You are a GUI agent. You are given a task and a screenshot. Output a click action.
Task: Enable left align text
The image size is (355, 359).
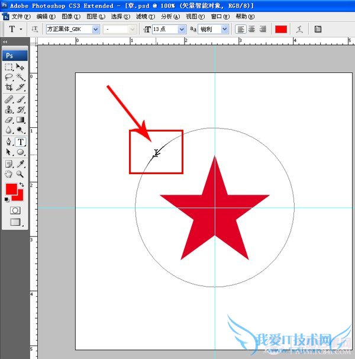point(240,29)
